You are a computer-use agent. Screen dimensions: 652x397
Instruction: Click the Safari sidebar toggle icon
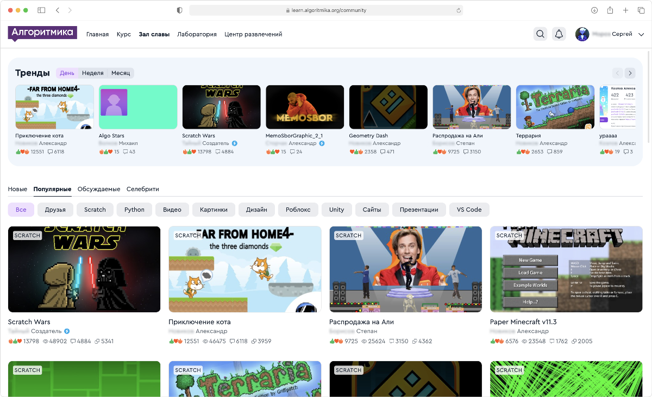point(41,10)
